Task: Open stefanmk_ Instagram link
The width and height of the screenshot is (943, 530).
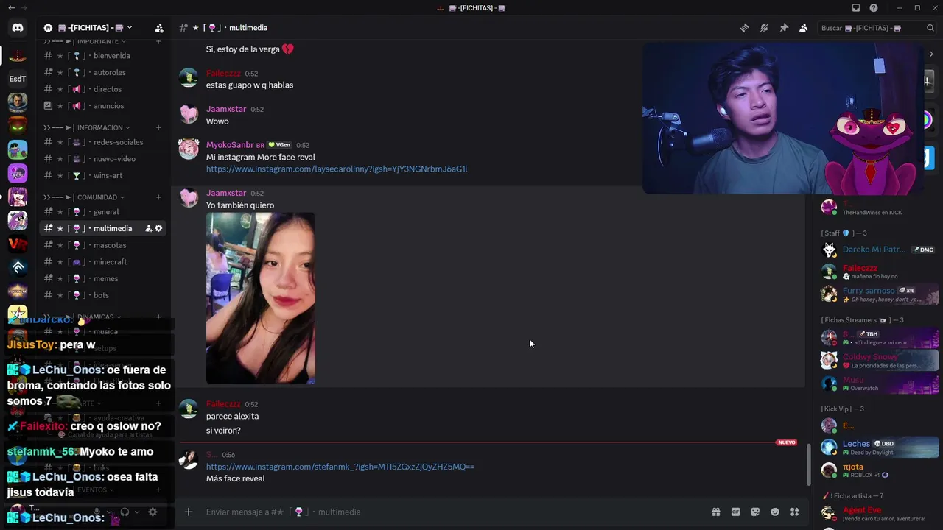Action: (340, 467)
